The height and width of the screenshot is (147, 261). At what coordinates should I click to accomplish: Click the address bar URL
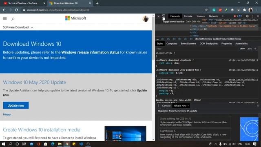click(58, 10)
